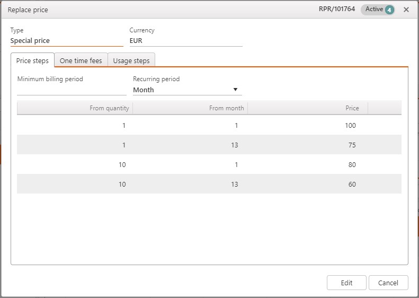The image size is (419, 298).
Task: Switch to One time fees tab
Action: tap(81, 60)
